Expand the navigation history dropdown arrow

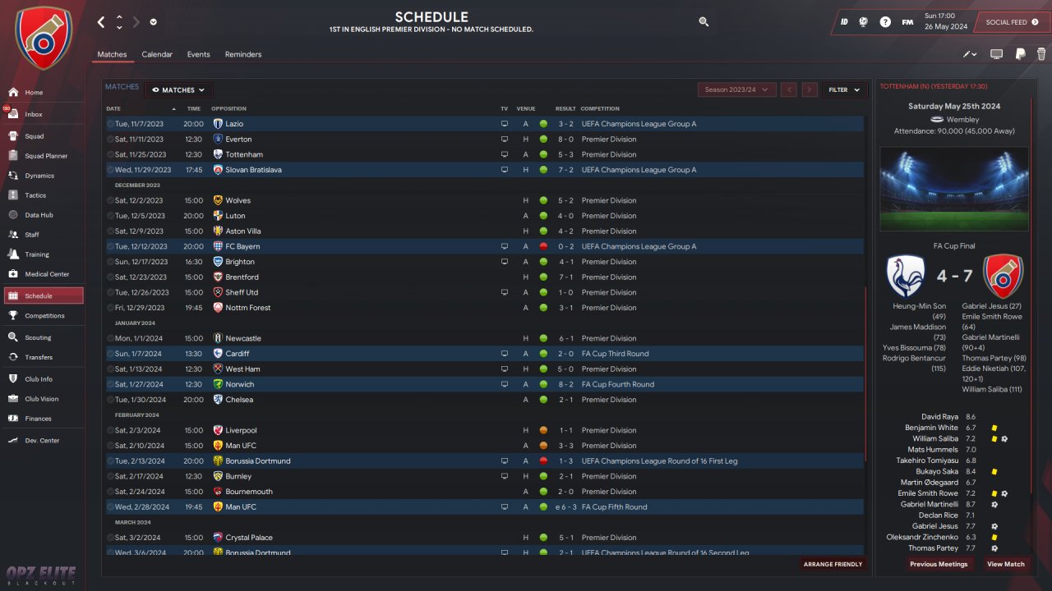tap(154, 22)
